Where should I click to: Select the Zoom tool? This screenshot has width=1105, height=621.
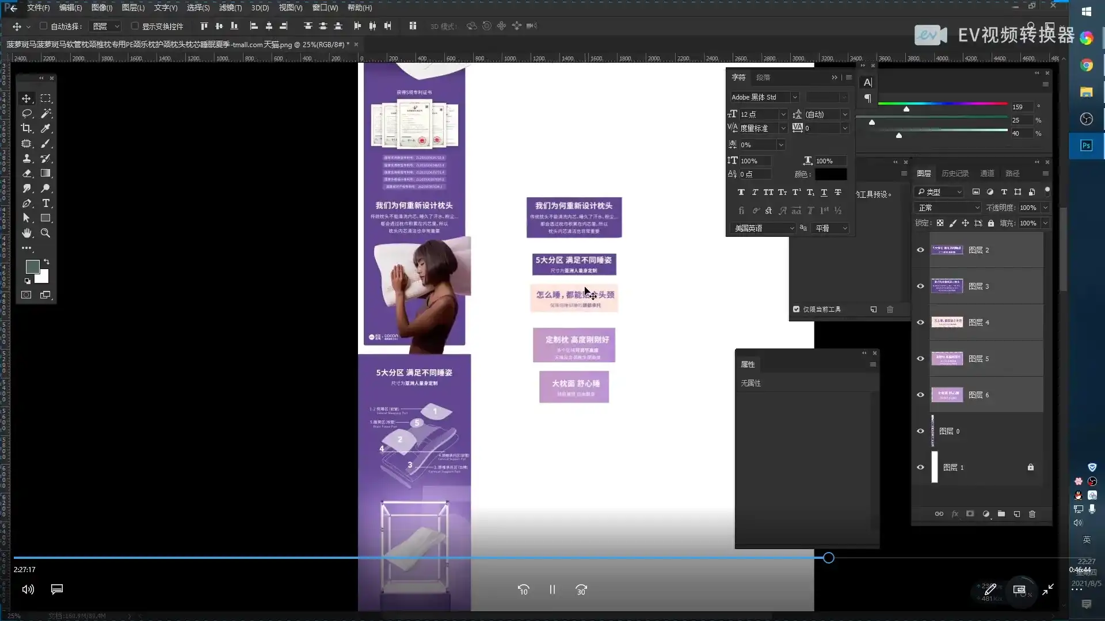[45, 233]
